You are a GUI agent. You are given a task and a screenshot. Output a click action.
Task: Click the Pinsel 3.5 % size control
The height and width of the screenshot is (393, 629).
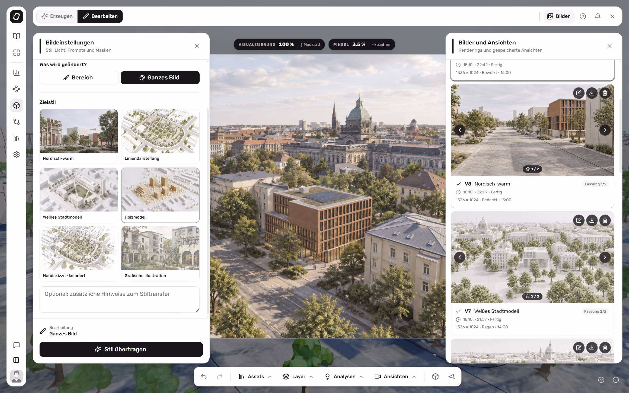point(362,44)
